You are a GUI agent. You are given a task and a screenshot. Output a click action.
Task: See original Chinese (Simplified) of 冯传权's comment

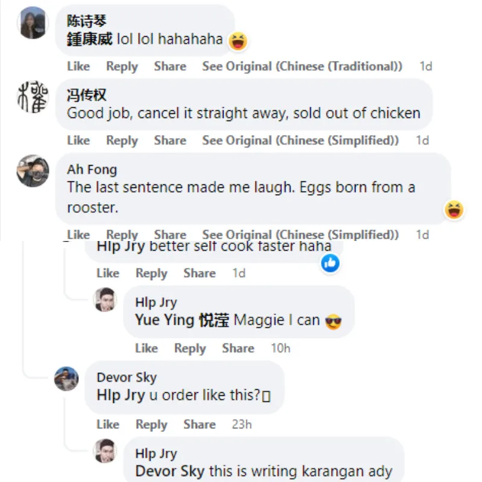point(300,140)
